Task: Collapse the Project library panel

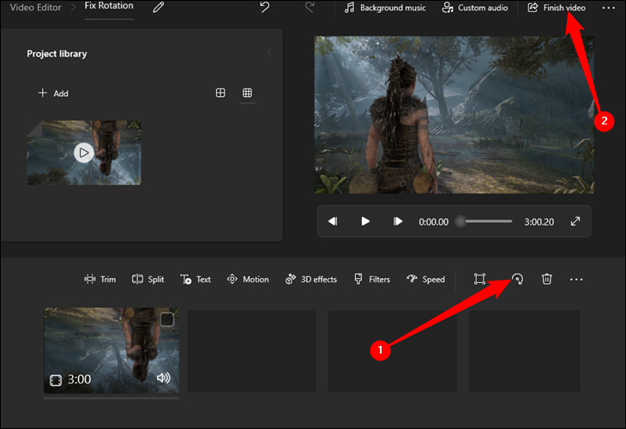Action: [268, 53]
